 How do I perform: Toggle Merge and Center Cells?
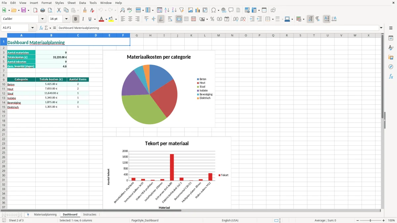tap(179, 19)
